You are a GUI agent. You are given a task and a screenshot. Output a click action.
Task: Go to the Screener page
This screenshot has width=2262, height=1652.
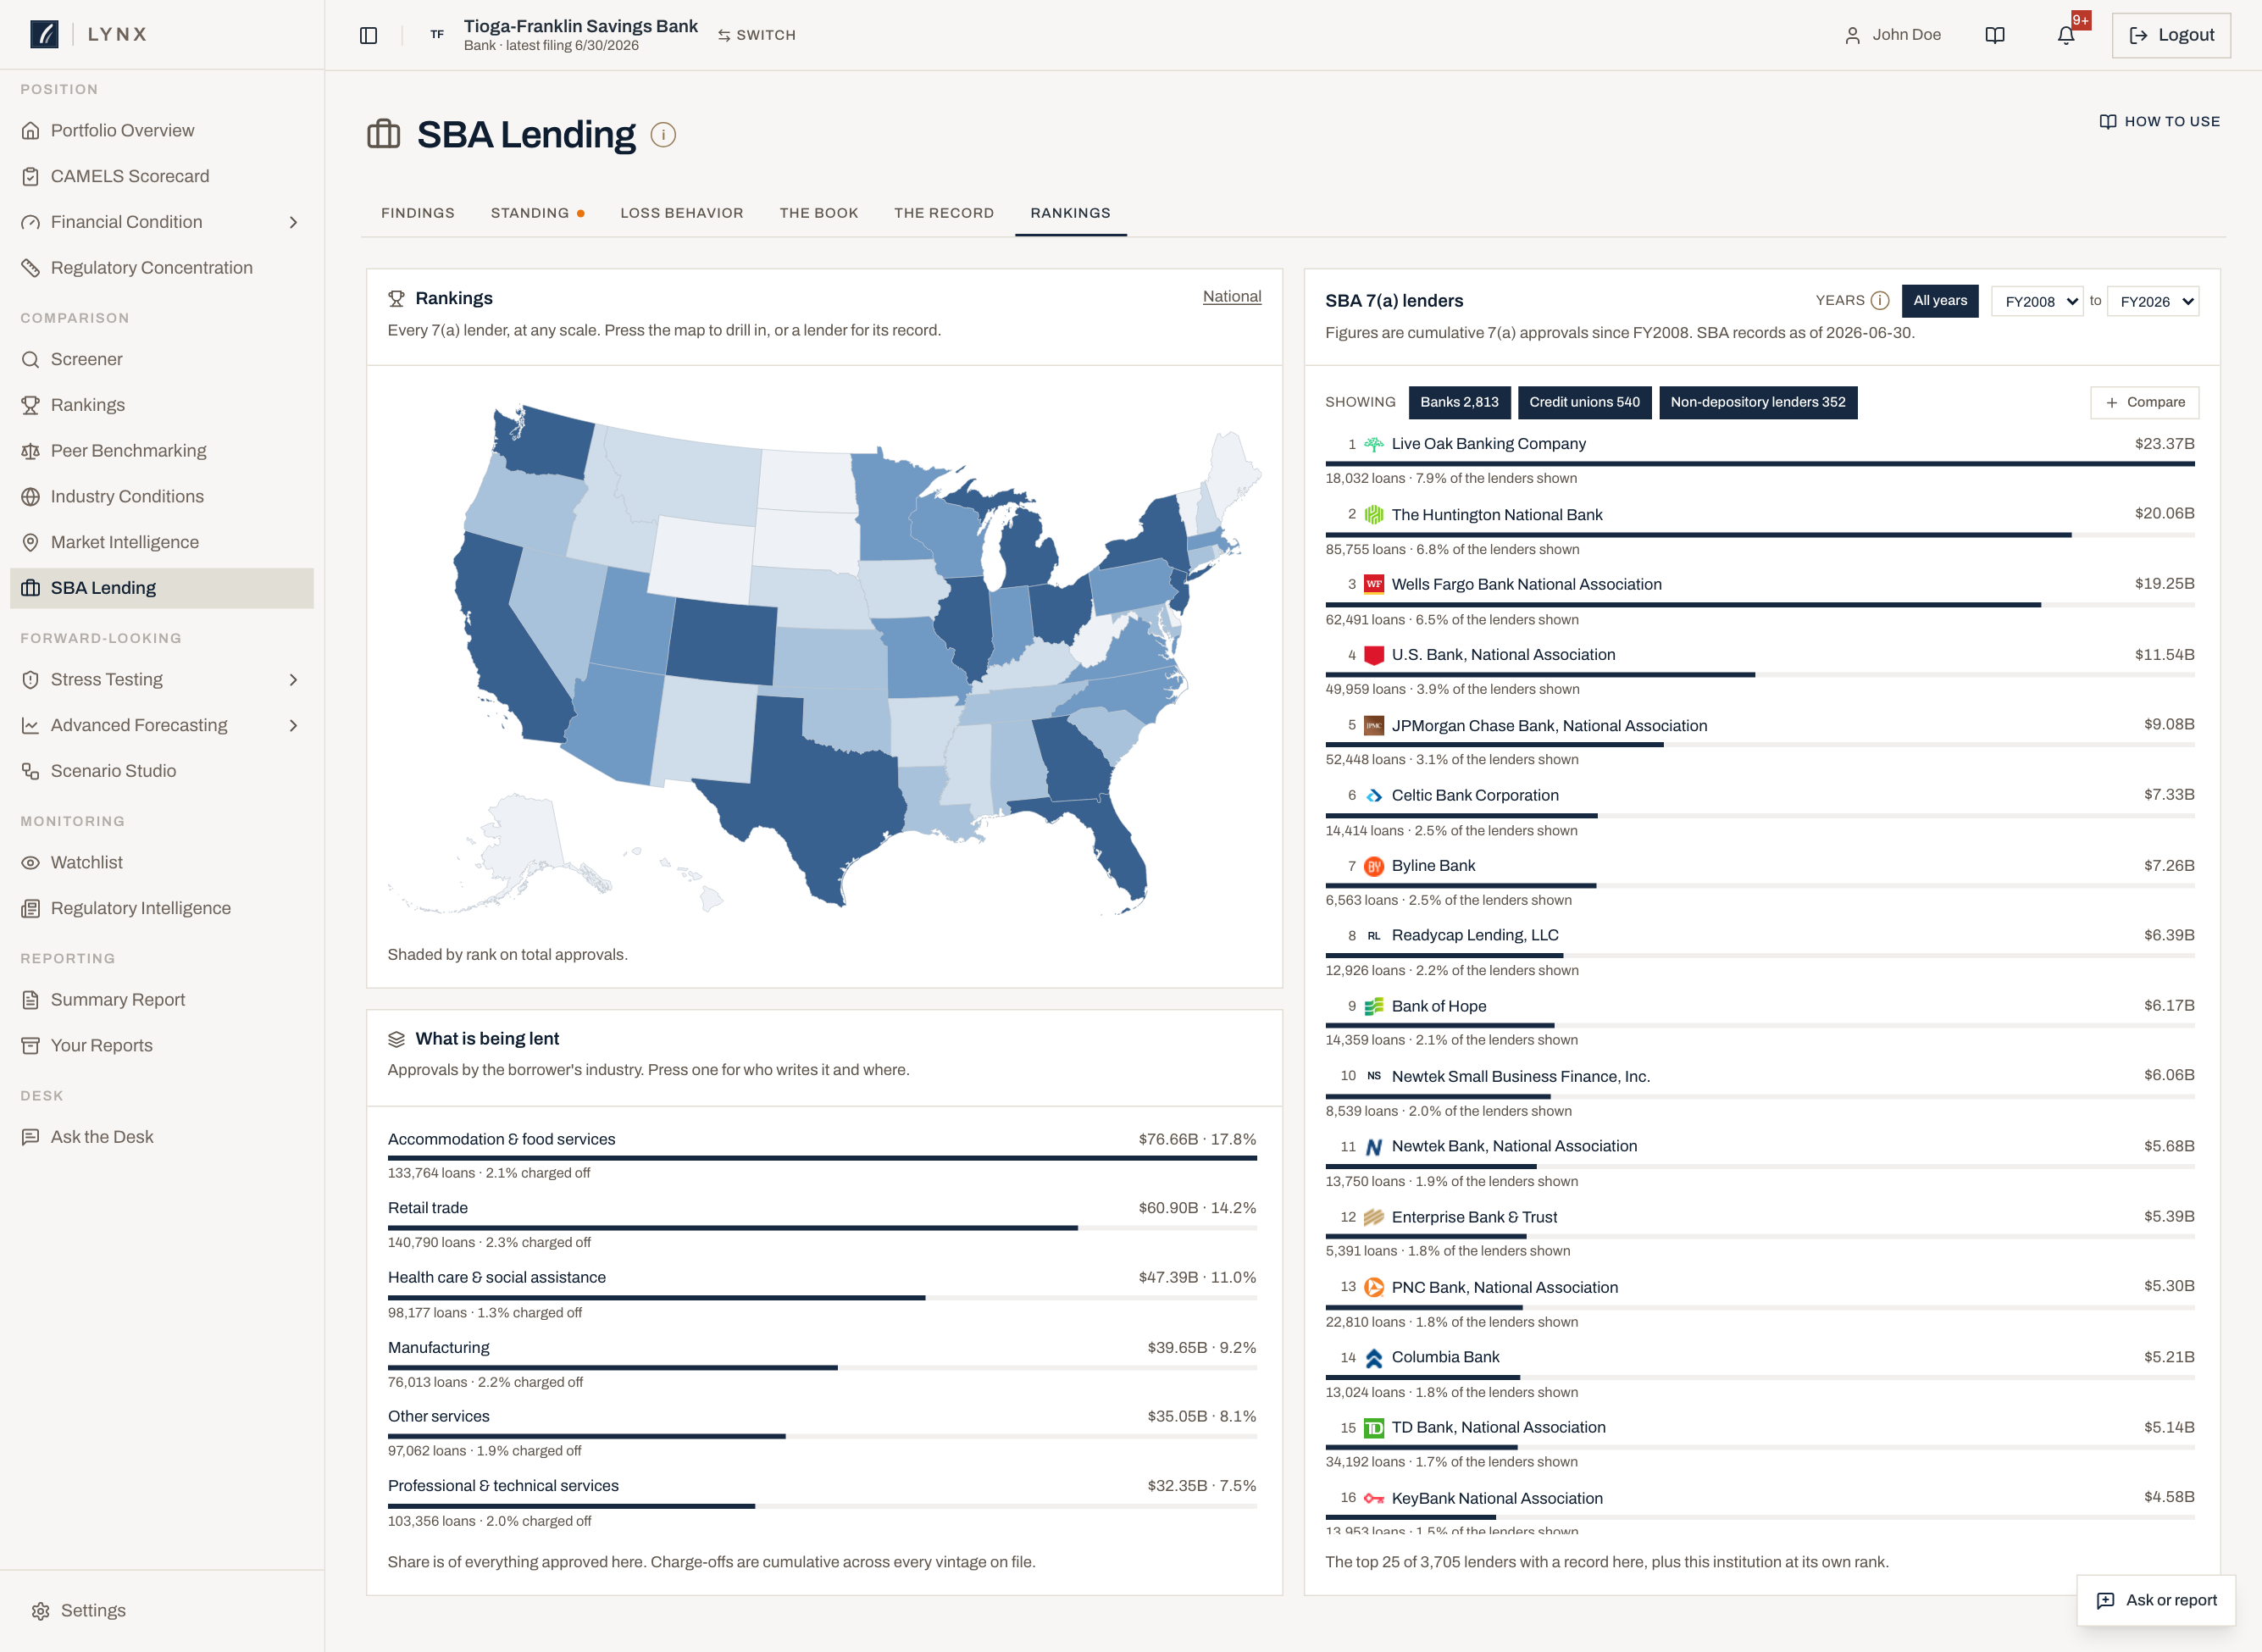pyautogui.click(x=162, y=359)
